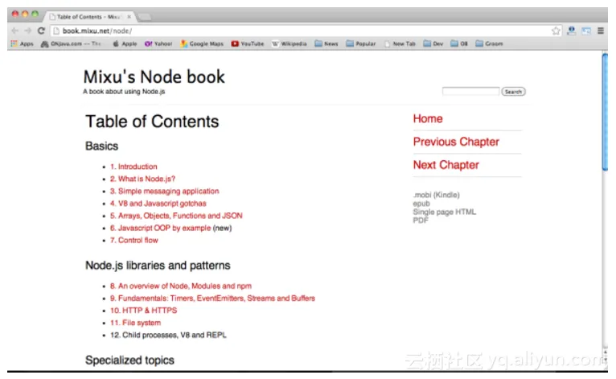Open chapter 6. Javascript OOP by example
The width and height of the screenshot is (616, 379).
pos(161,228)
